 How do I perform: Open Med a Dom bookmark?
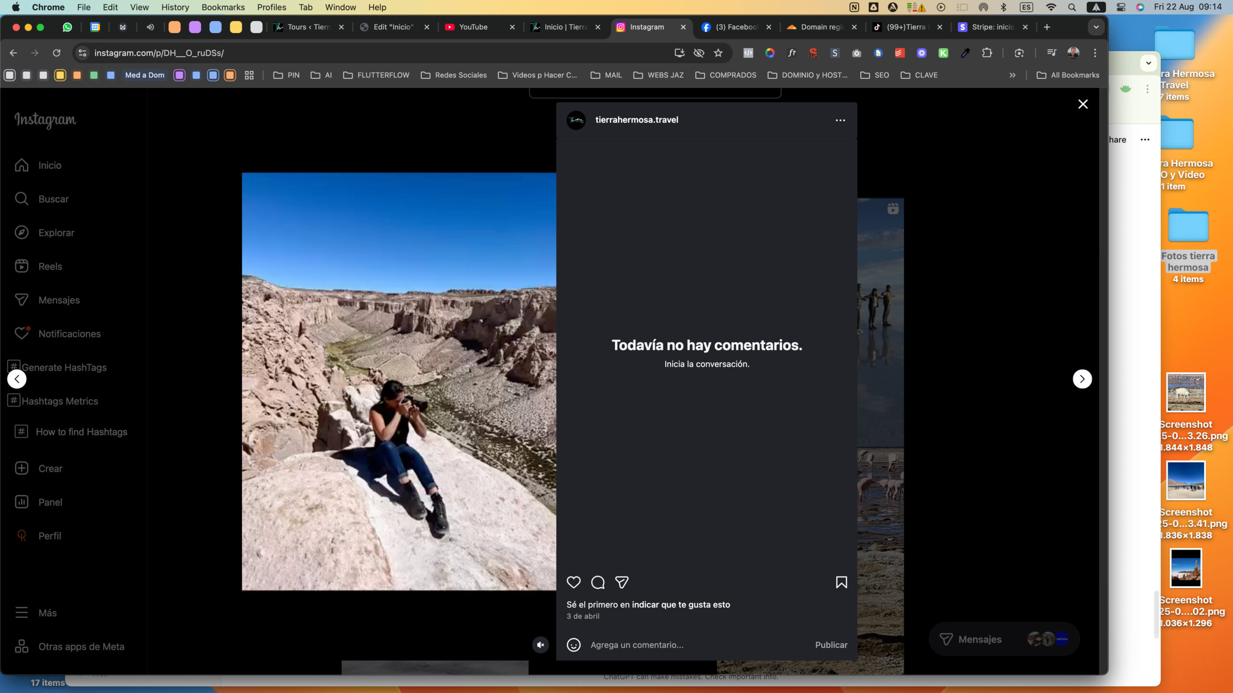[x=144, y=75]
